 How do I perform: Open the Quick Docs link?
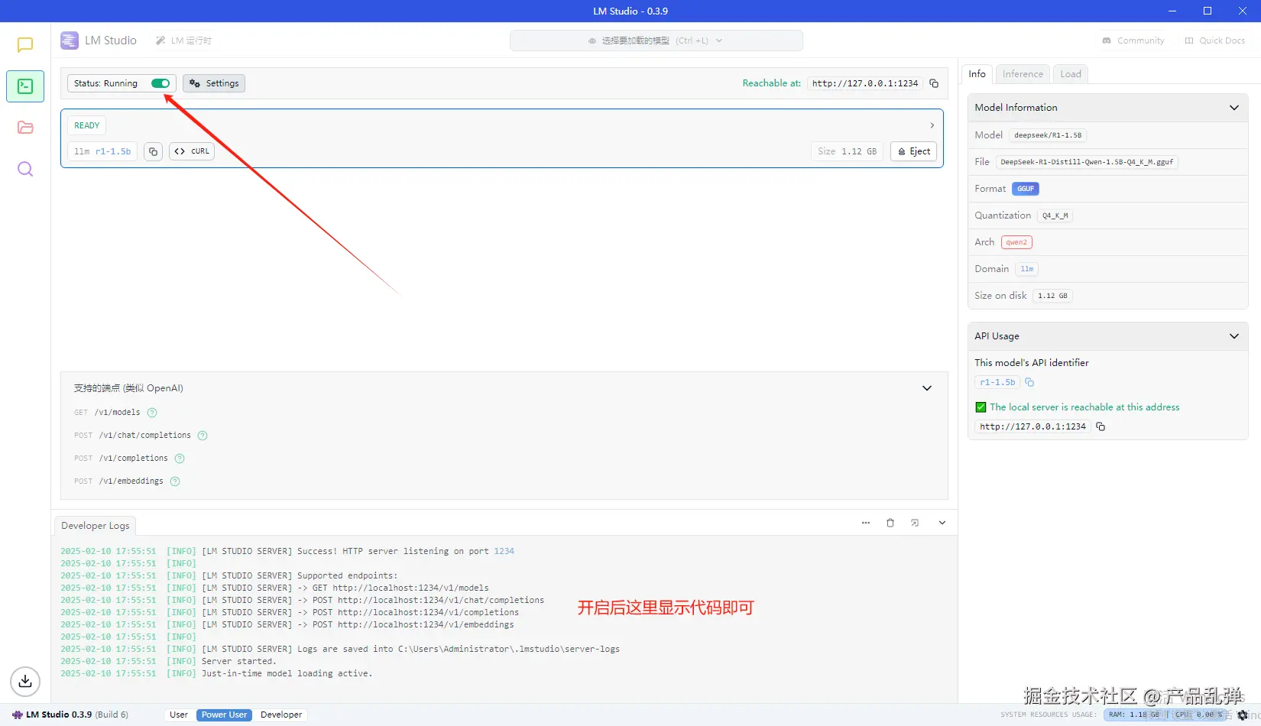click(x=1214, y=41)
